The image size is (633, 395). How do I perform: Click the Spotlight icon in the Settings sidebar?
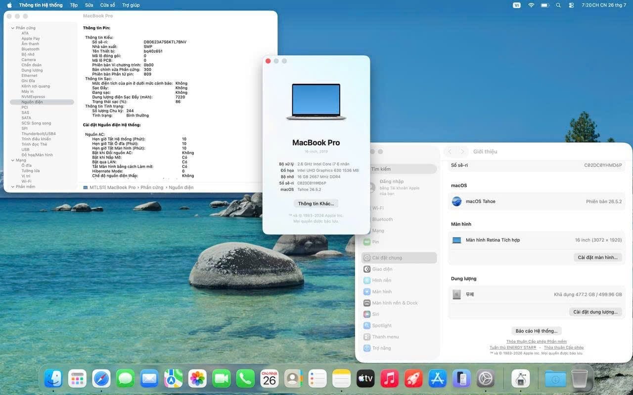[x=367, y=325]
